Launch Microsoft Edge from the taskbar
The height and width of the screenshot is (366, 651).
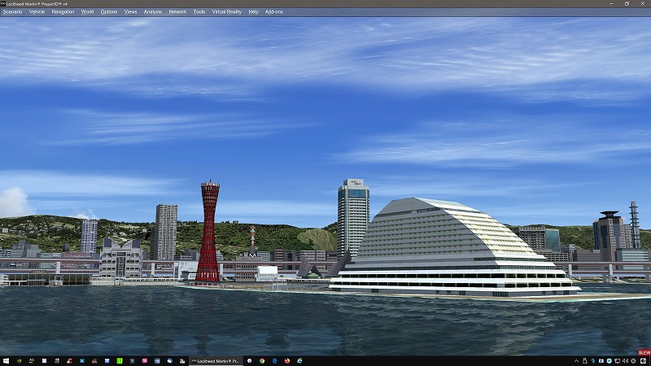274,361
